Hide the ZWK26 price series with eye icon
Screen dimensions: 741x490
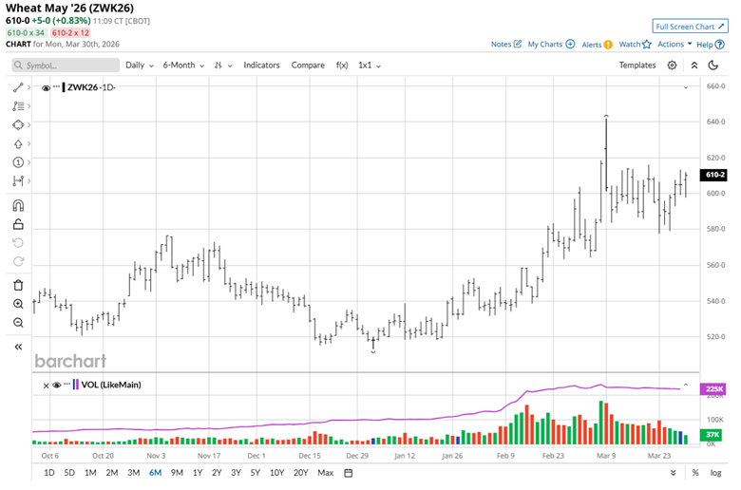[46, 87]
